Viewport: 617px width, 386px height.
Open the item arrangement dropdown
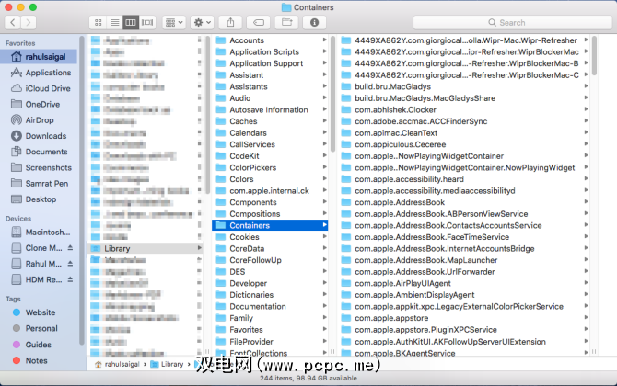click(x=174, y=23)
